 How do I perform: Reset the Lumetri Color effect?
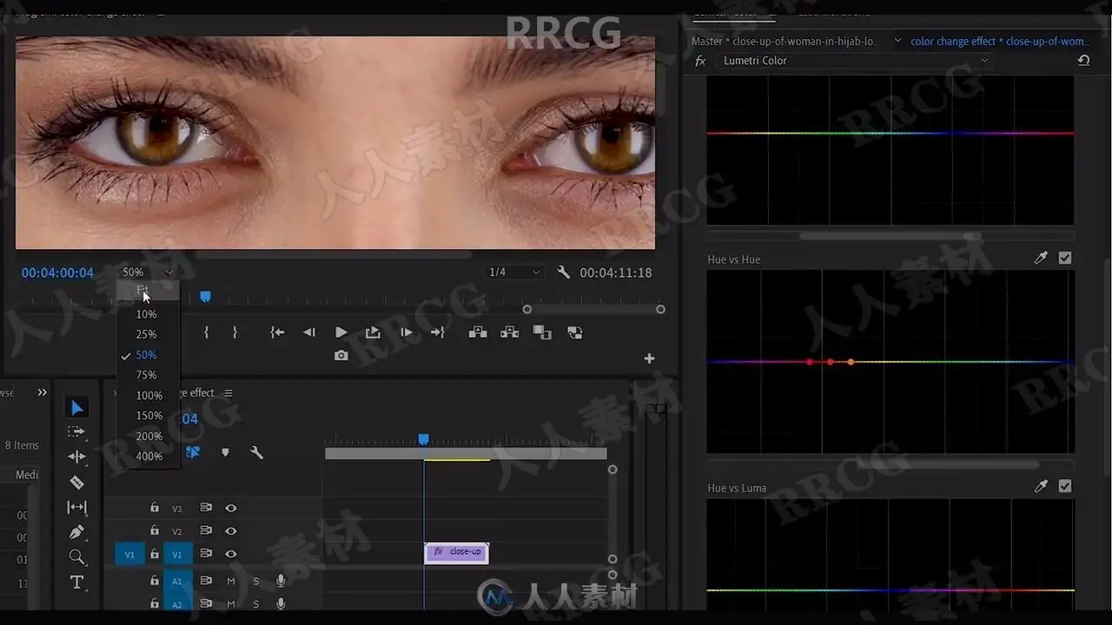pyautogui.click(x=1083, y=61)
